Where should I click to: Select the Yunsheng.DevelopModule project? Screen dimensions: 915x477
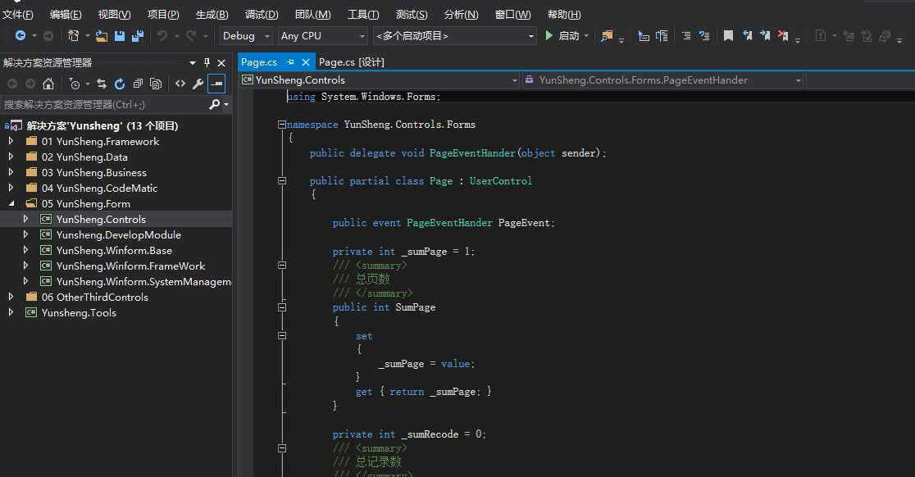pos(118,234)
